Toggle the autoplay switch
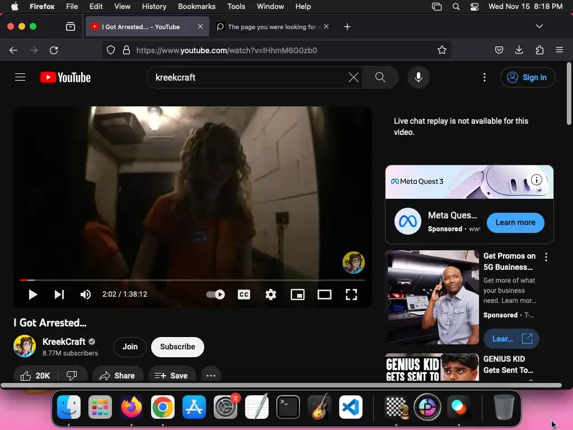This screenshot has width=573, height=430. 215,295
